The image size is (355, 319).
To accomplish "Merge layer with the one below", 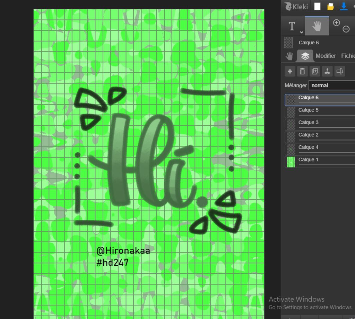I will (x=327, y=71).
